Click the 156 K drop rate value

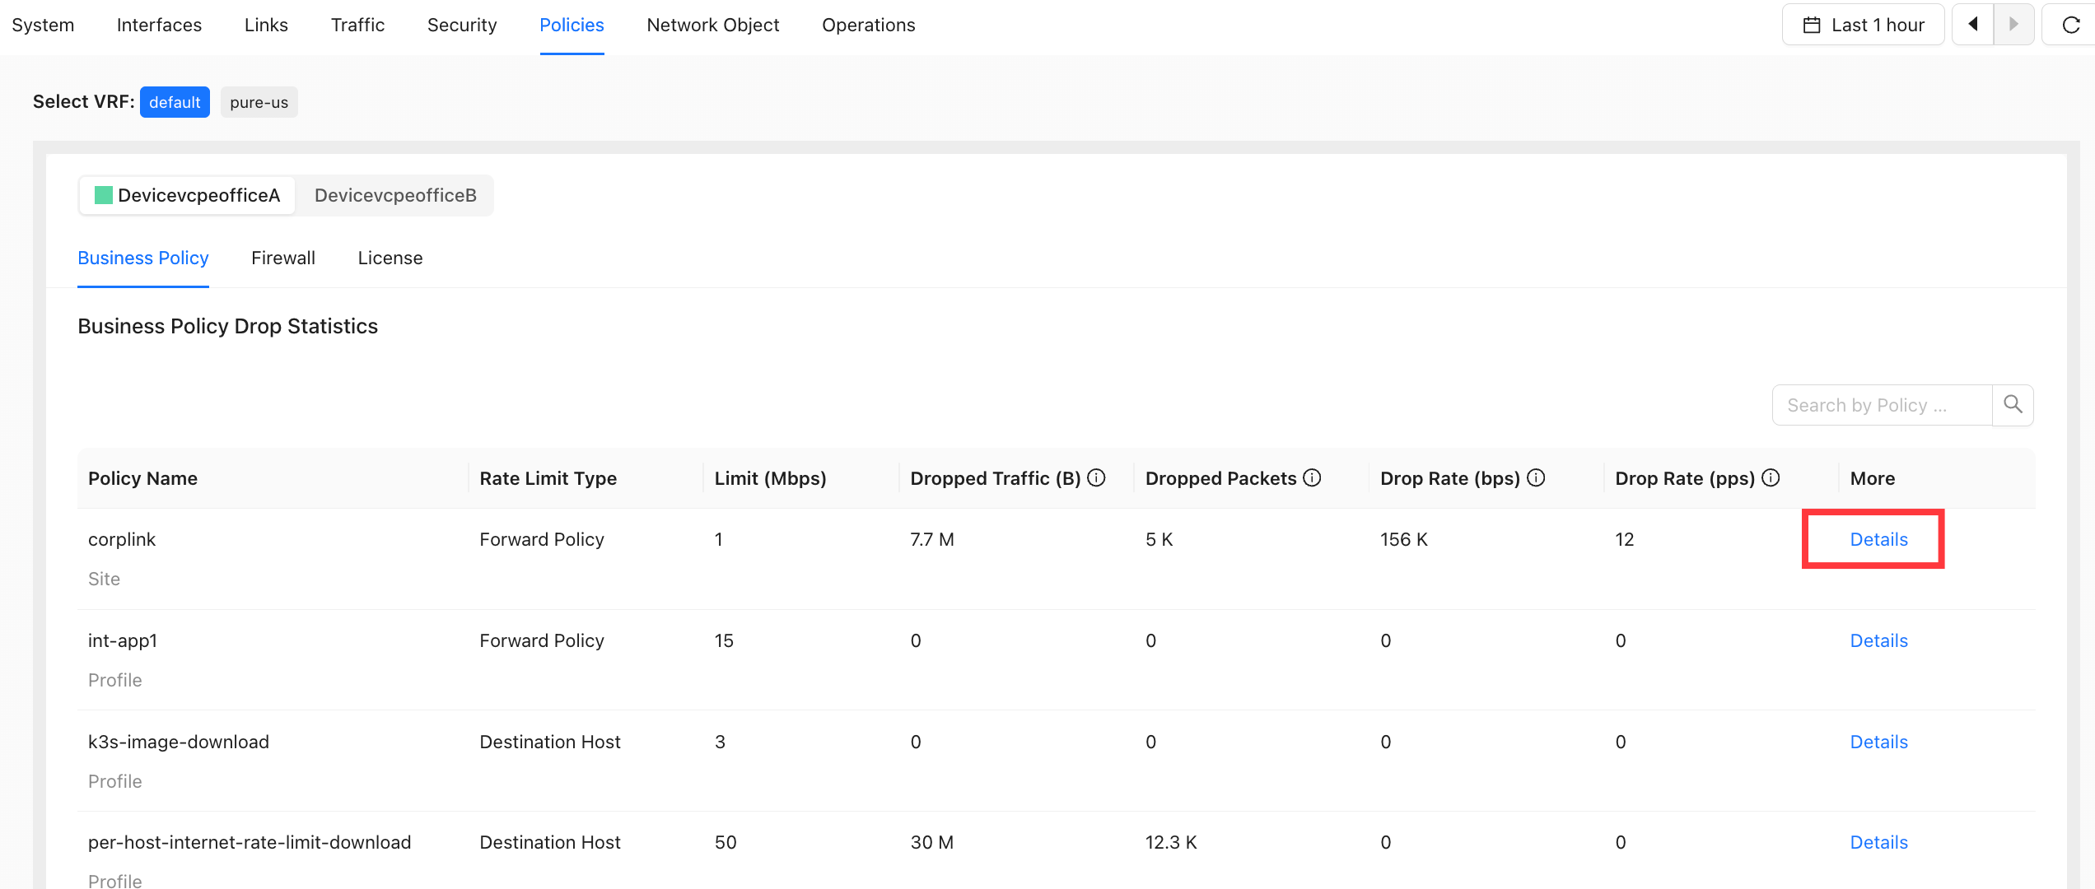click(1404, 539)
